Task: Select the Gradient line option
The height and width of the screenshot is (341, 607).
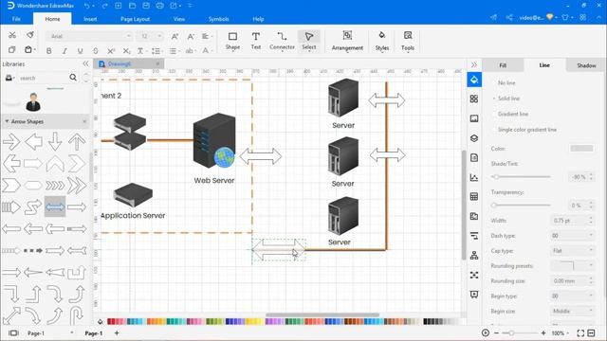Action: click(512, 114)
